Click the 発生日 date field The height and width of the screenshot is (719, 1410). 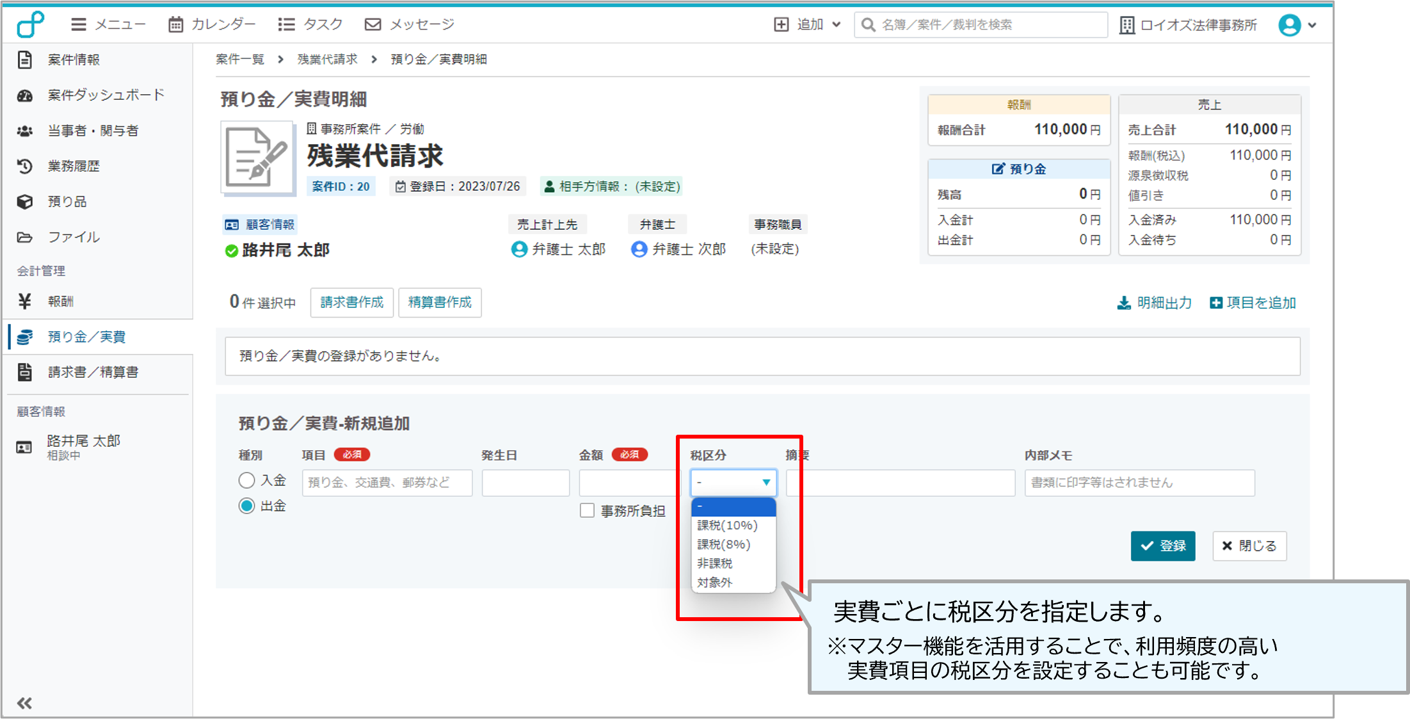[x=525, y=483]
